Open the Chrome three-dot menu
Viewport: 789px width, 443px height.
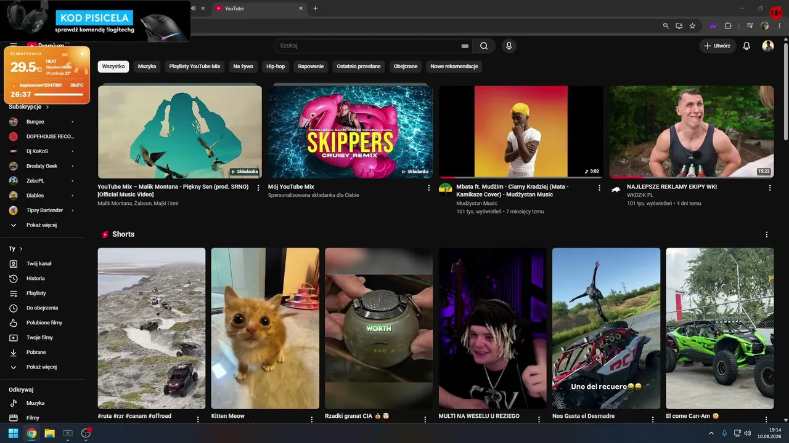coord(779,26)
